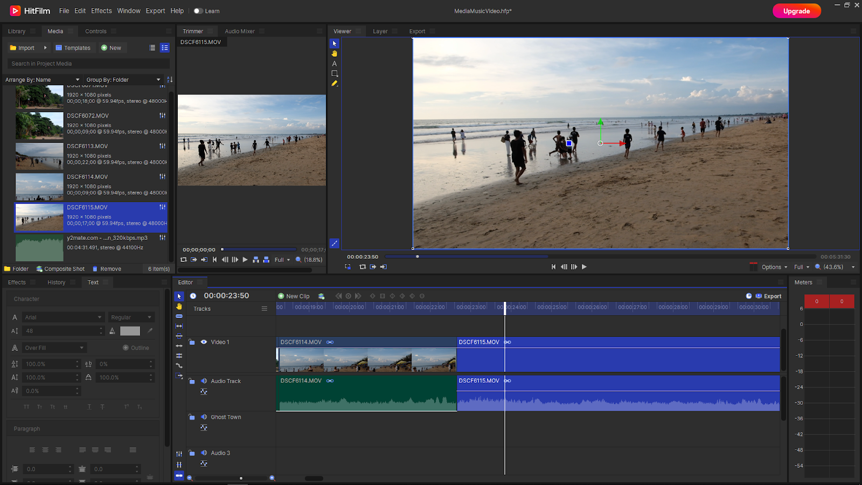Viewport: 862px width, 485px height.
Task: Click properties icon for DSCF6072.MOV
Action: click(x=162, y=115)
